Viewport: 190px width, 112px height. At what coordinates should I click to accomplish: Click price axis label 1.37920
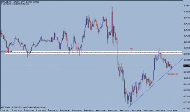click(187, 54)
